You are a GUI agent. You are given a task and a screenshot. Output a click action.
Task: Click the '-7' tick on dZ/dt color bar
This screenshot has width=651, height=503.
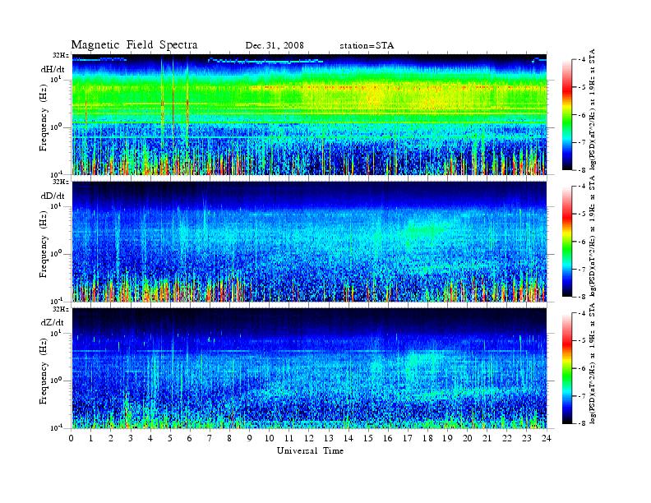coord(583,396)
